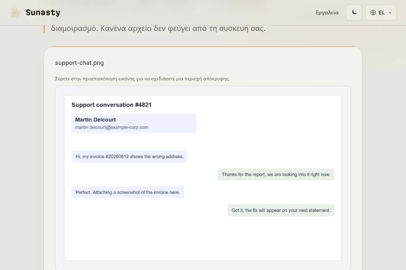Open the EL language dropdown
This screenshot has width=406, height=270.
[381, 13]
